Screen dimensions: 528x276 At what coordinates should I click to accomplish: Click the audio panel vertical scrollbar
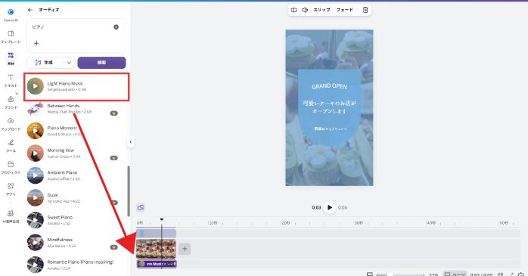click(129, 191)
